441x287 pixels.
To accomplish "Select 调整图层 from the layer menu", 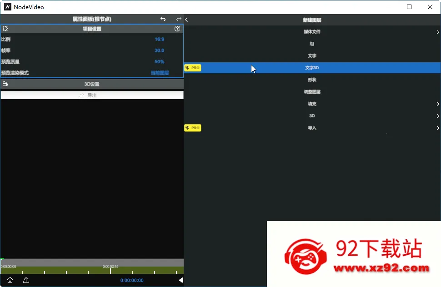I will [312, 91].
